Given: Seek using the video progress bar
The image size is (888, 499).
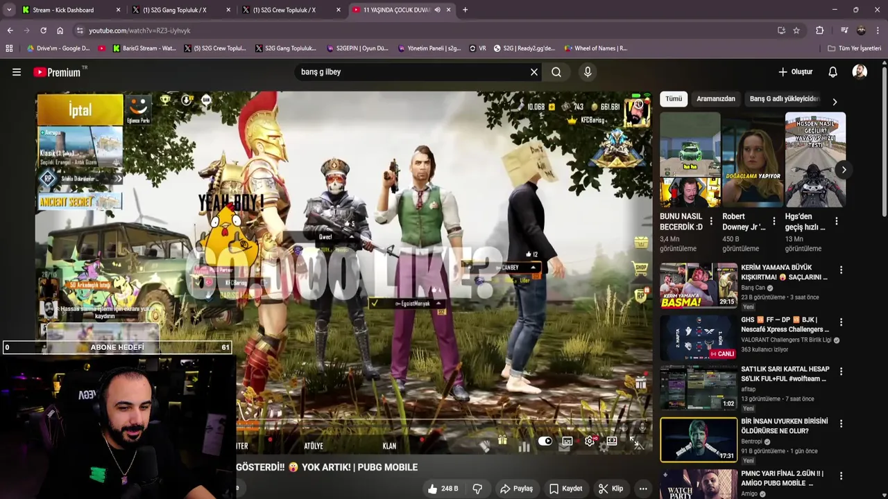Looking at the screenshot, I should coord(444,420).
